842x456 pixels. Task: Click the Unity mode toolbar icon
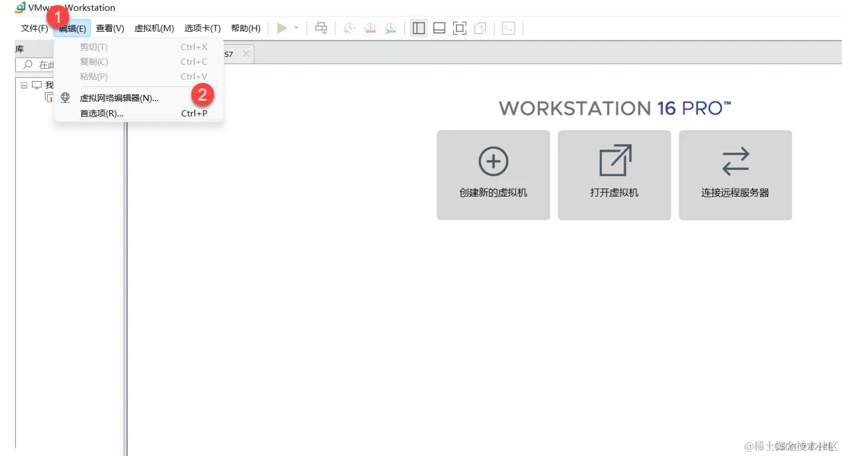pyautogui.click(x=480, y=28)
